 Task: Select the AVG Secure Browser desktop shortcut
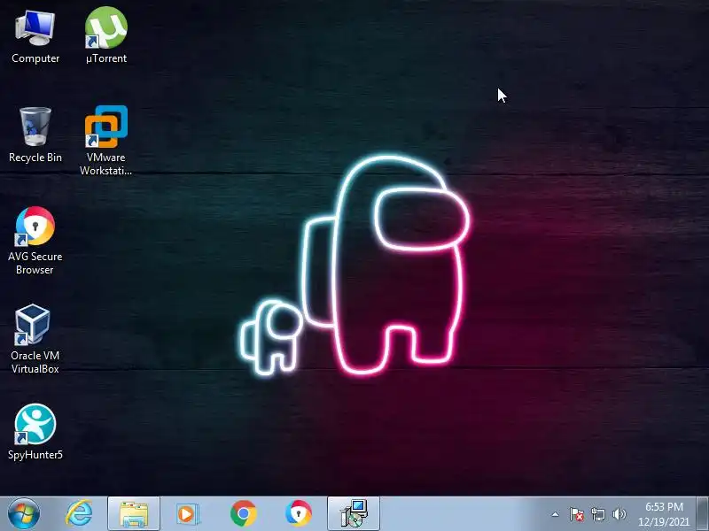(35, 241)
